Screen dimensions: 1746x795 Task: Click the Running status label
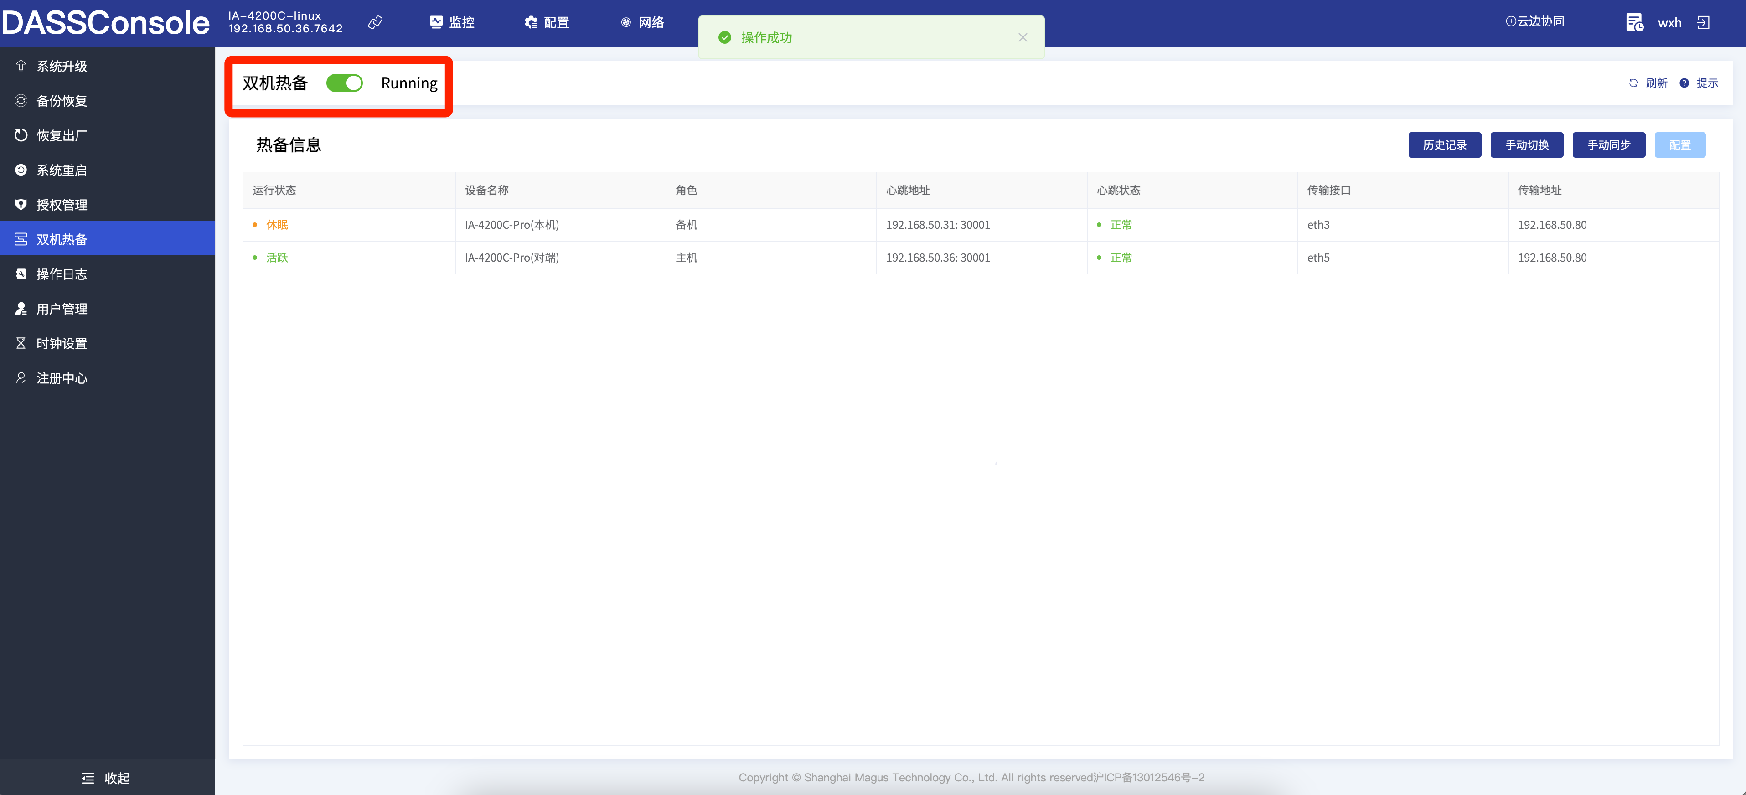[409, 83]
